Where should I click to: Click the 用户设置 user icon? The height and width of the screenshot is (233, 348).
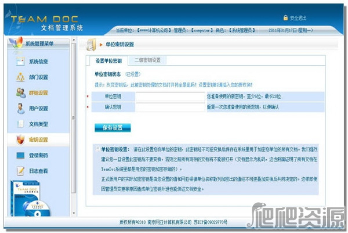[x=20, y=108]
